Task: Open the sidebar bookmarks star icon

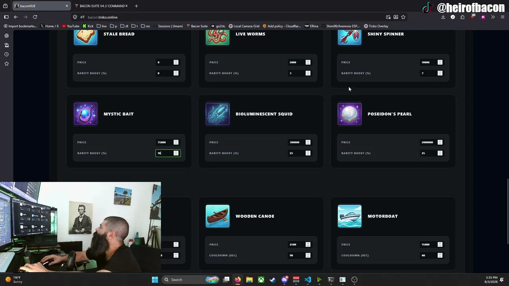Action: click(x=6, y=64)
